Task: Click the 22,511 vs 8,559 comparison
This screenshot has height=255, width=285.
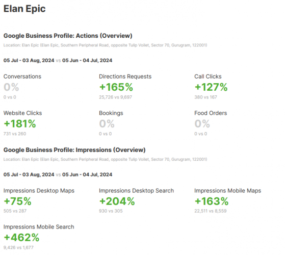Action: click(211, 211)
